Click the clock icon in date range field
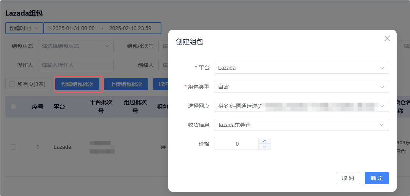This screenshot has width=410, height=196. coord(49,28)
